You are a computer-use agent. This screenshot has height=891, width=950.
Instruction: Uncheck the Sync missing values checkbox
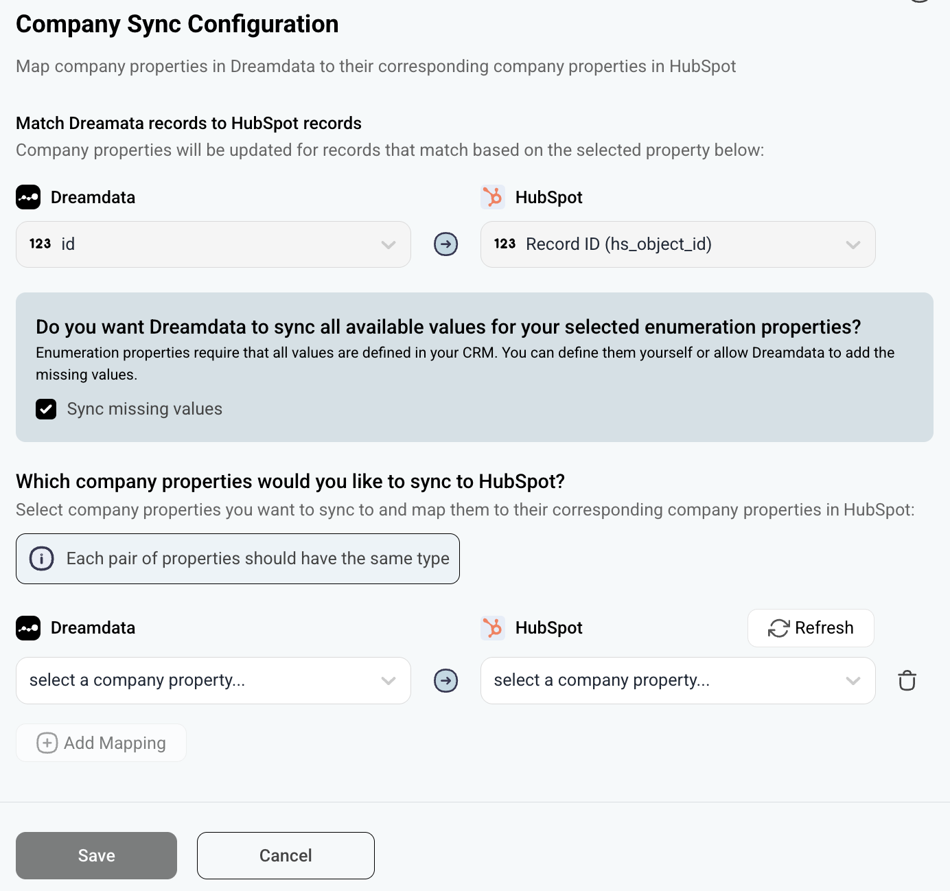(x=46, y=409)
